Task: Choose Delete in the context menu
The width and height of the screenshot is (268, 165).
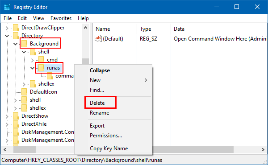Action: (97, 103)
